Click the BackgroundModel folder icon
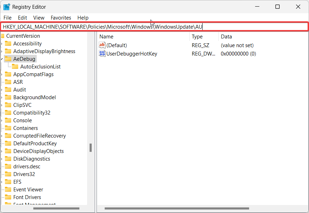This screenshot has height=213, width=309. click(8, 97)
